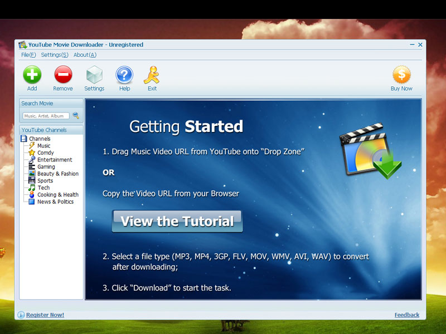Viewport: 446px width, 334px height.
Task: Select the Entertainment channel
Action: (x=55, y=160)
